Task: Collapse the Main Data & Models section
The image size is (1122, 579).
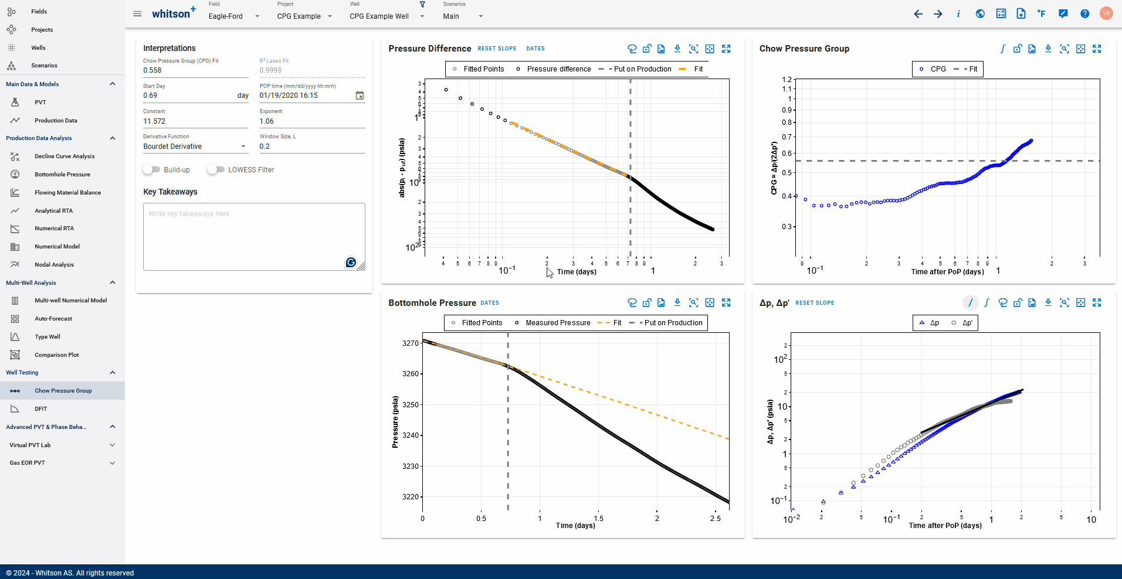Action: [x=113, y=84]
